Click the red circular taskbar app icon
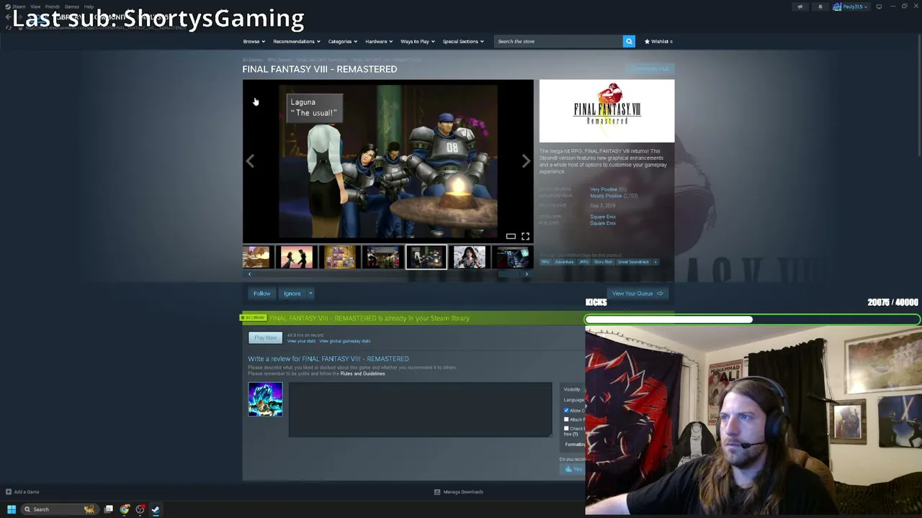The height and width of the screenshot is (518, 922). (140, 509)
